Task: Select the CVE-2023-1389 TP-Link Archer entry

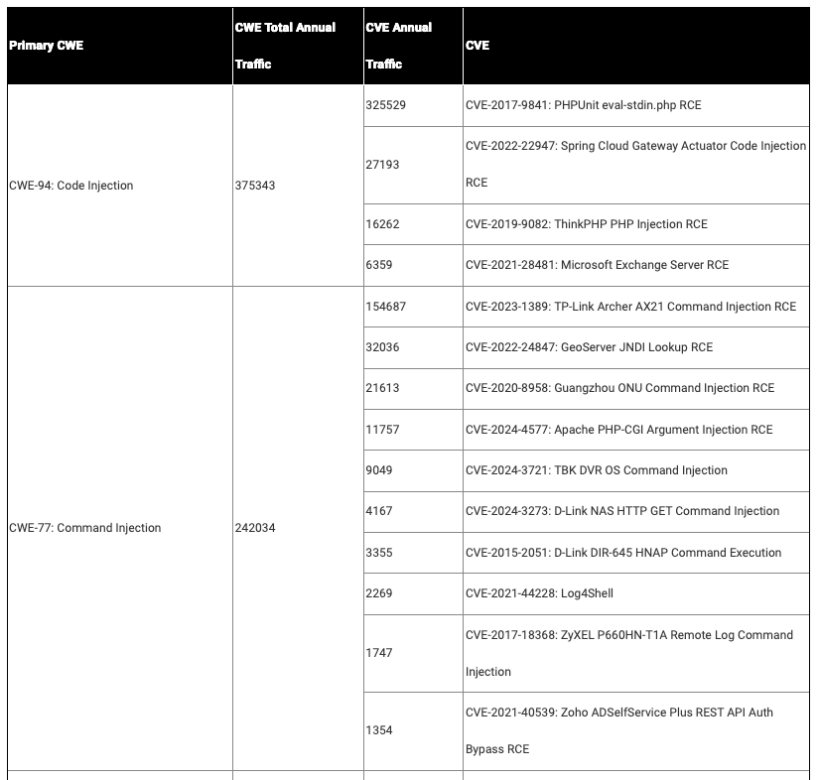Action: click(630, 307)
